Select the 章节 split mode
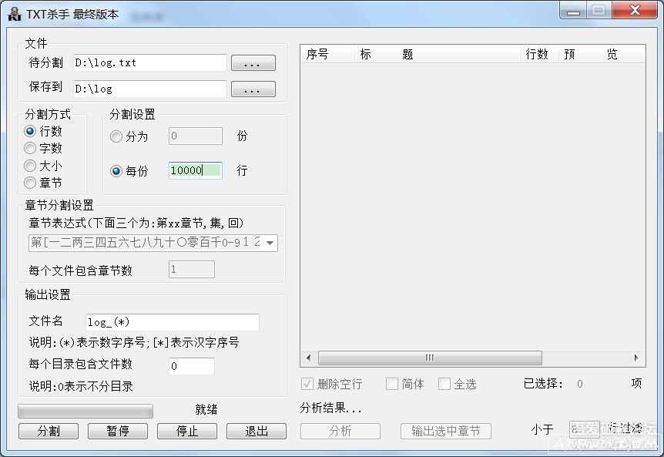The height and width of the screenshot is (457, 664). click(29, 182)
